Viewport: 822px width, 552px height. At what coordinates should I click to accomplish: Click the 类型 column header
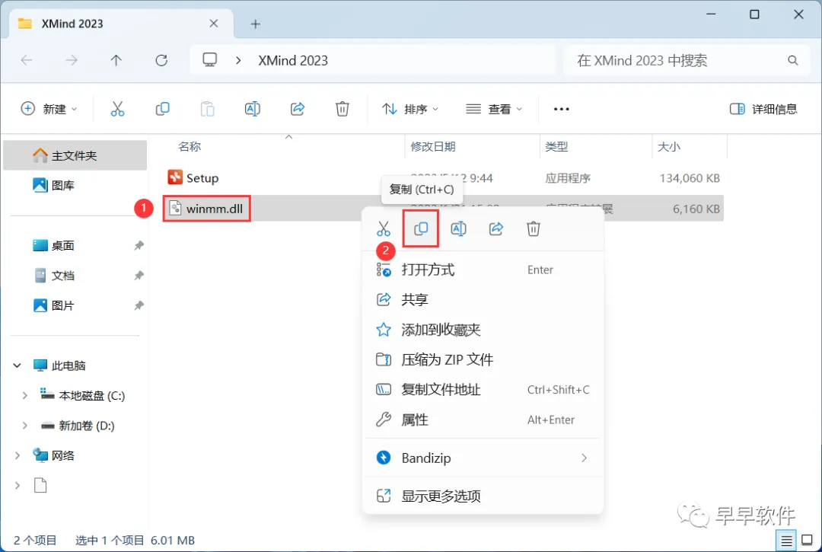556,147
